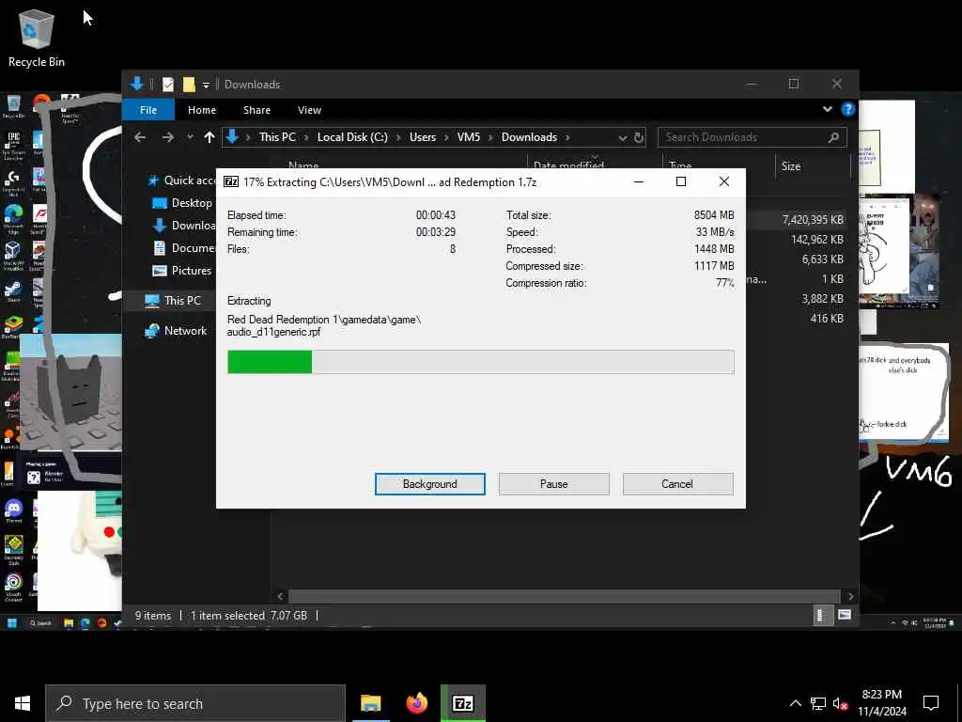This screenshot has height=722, width=962.
Task: Open volume tray icon
Action: [840, 703]
